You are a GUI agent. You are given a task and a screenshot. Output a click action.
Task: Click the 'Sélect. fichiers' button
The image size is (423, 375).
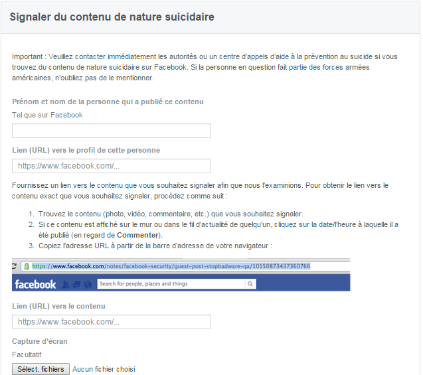click(41, 369)
